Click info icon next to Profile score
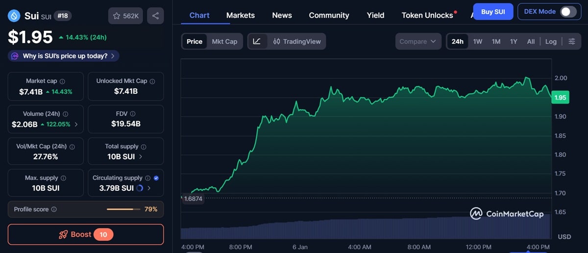Screen dimensions: 588x253 pos(54,209)
